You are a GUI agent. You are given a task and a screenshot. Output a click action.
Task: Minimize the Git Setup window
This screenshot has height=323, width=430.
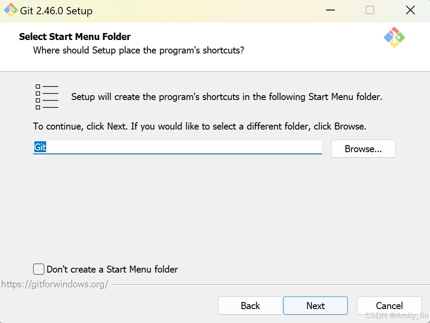click(x=330, y=10)
